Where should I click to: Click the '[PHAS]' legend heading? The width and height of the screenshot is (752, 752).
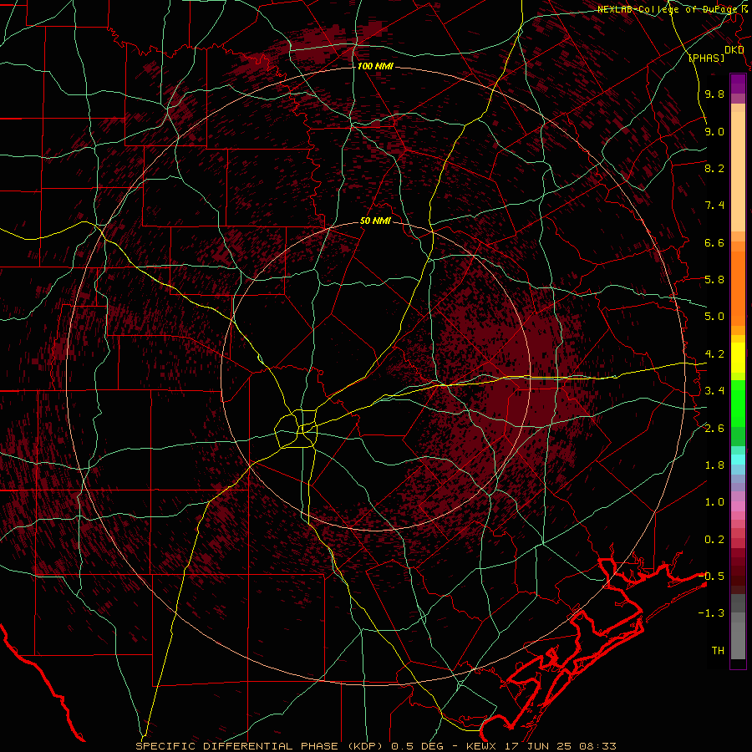(x=706, y=58)
